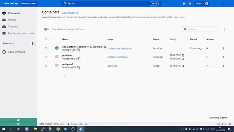234x132 pixels.
Task: Open more actions for portainer row
Action: [213, 57]
